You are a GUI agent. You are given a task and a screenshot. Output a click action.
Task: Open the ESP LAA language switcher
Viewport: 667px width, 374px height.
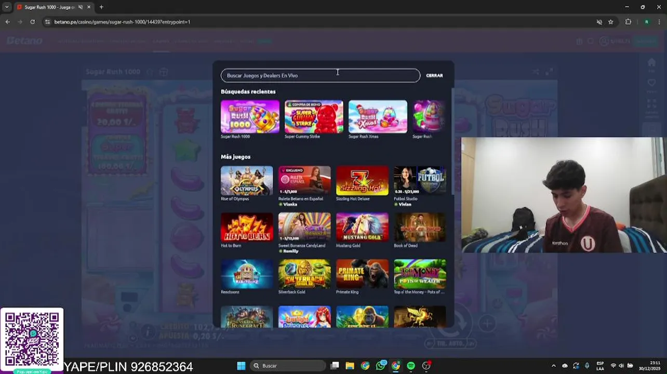point(600,366)
